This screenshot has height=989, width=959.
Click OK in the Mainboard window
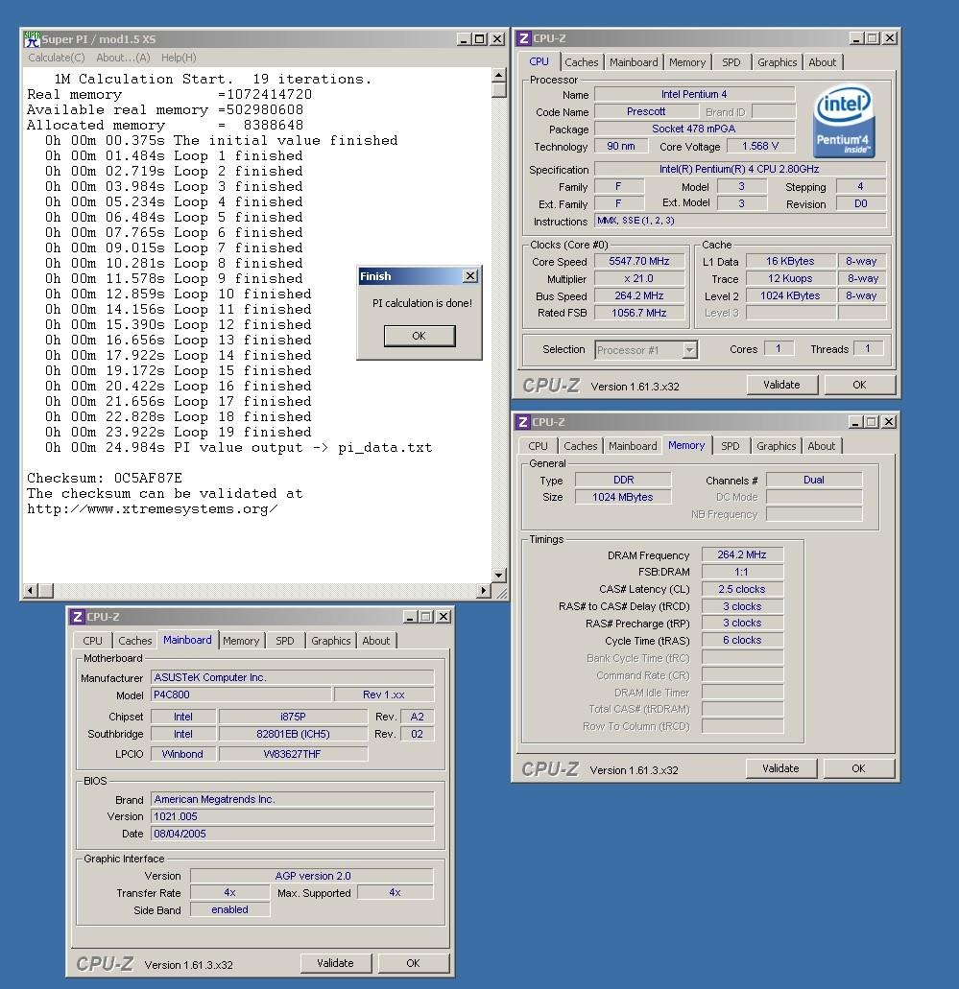click(x=413, y=963)
